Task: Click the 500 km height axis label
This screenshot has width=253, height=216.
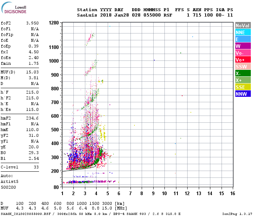Action: [55, 130]
